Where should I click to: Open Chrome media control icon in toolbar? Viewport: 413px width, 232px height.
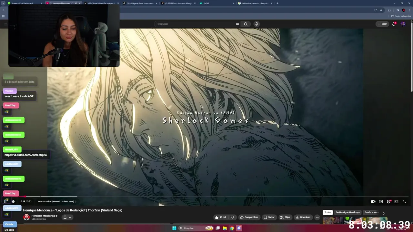[x=398, y=10]
